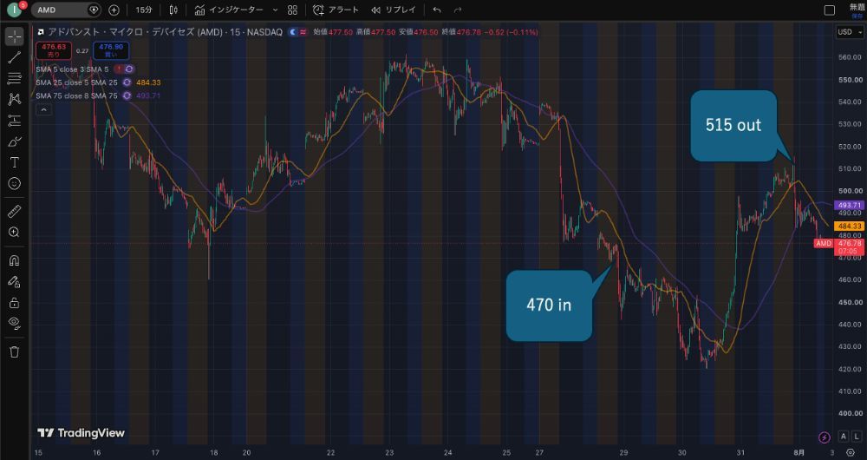The image size is (867, 460).
Task: Toggle magnet mode
Action: pyautogui.click(x=15, y=260)
